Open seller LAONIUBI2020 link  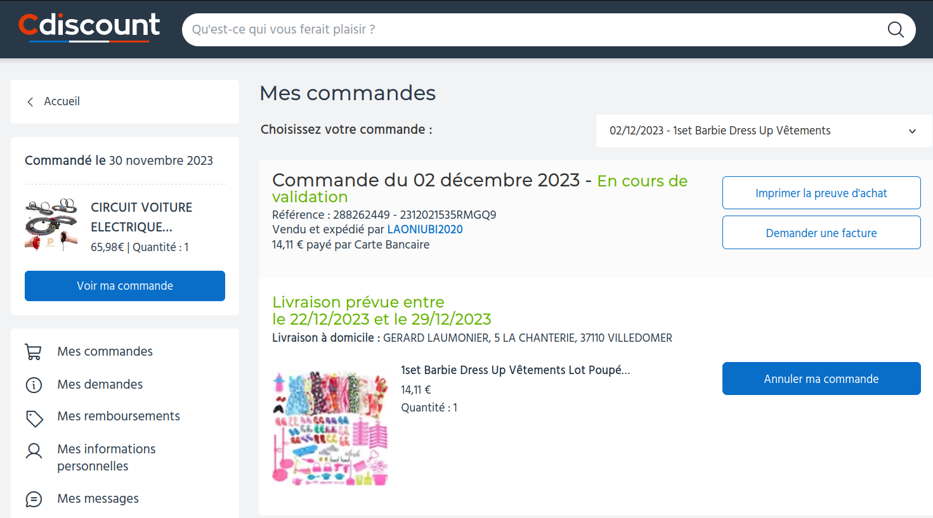(425, 230)
